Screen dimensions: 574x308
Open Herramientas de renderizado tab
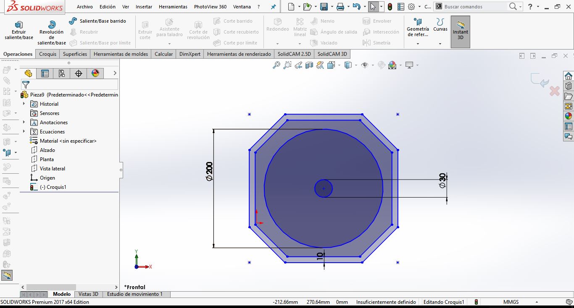tap(239, 54)
